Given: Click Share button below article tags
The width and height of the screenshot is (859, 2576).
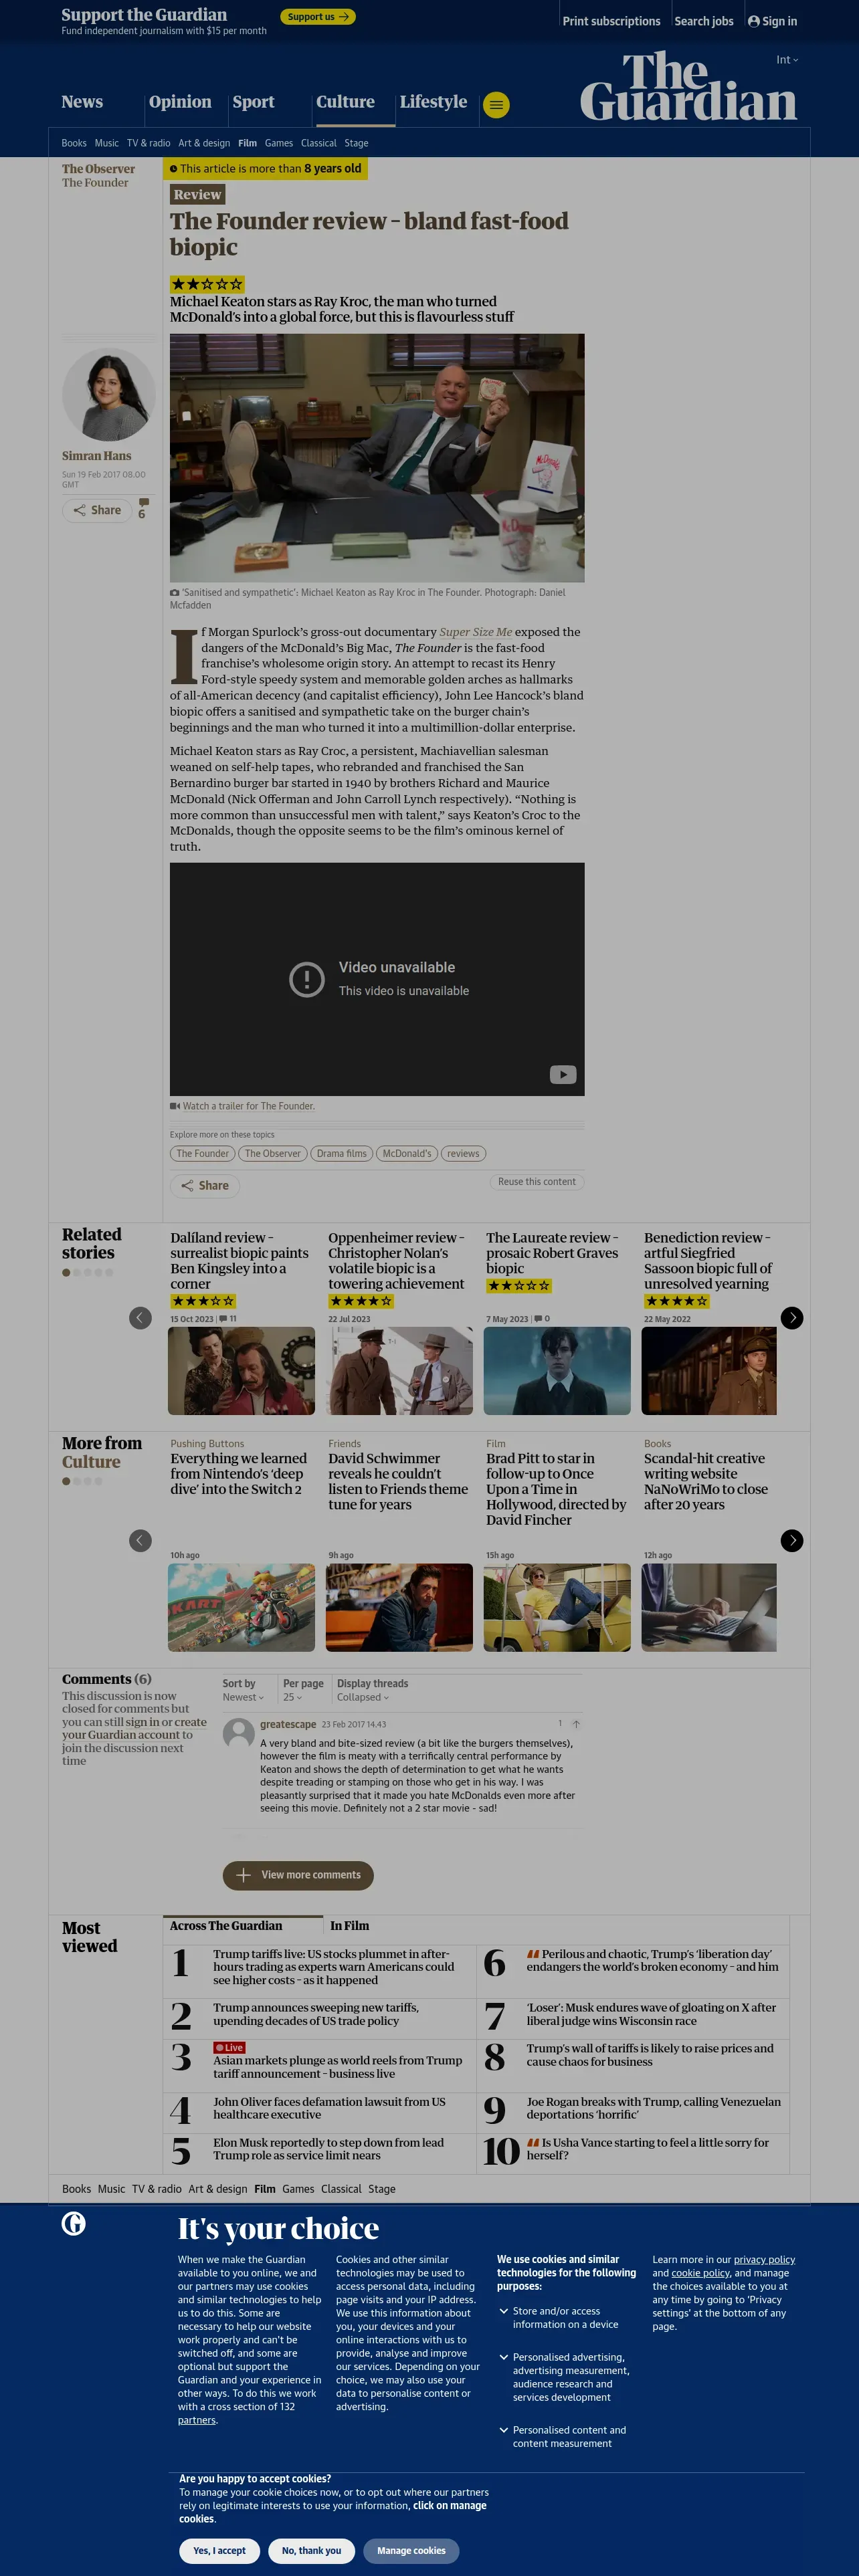Looking at the screenshot, I should [x=205, y=1186].
